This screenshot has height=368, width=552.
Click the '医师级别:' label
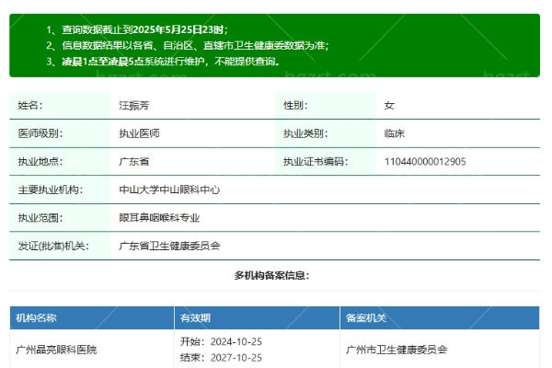[x=40, y=133]
